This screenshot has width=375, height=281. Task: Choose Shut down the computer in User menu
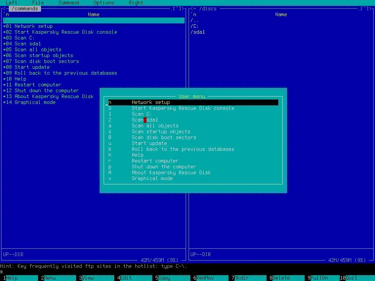tap(193, 166)
